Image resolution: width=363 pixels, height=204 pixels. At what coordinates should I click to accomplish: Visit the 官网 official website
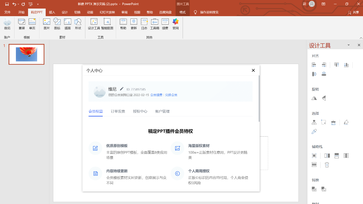point(175,24)
